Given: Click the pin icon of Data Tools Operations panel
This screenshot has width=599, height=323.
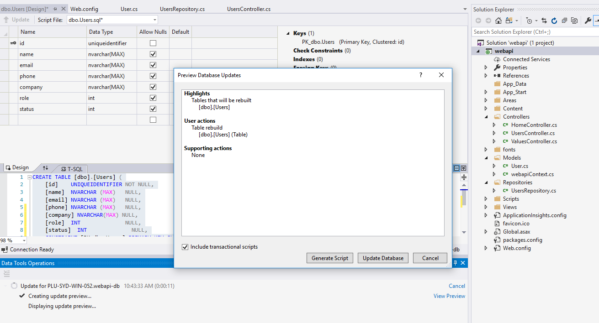Looking at the screenshot, I should pos(455,263).
